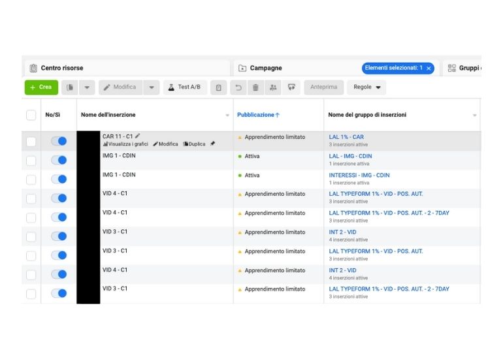Switch off toggle in LAL - IMG - CDIN row
Viewport: 503px width, 359px height.
(x=59, y=160)
